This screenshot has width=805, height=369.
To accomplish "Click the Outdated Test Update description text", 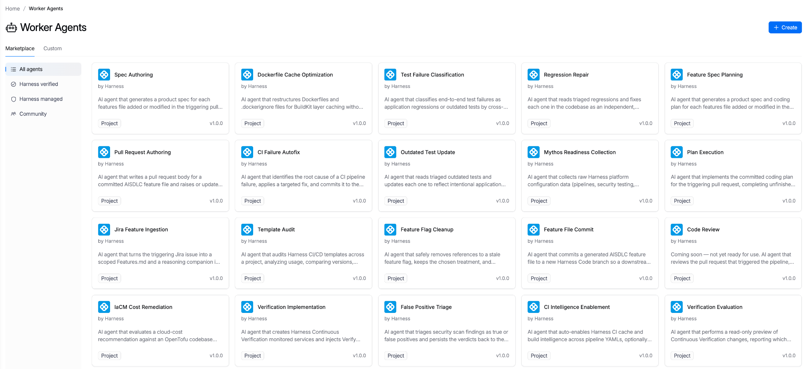I will point(445,181).
